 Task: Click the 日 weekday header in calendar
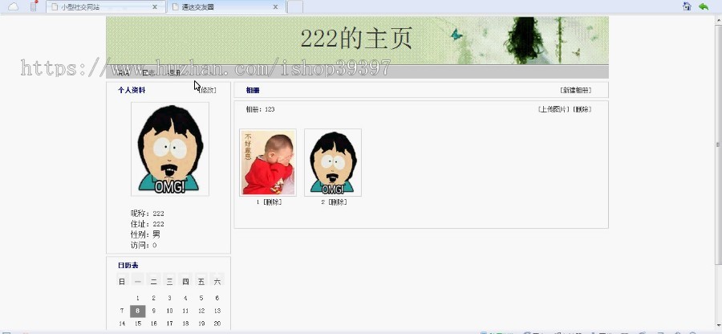tap(122, 281)
